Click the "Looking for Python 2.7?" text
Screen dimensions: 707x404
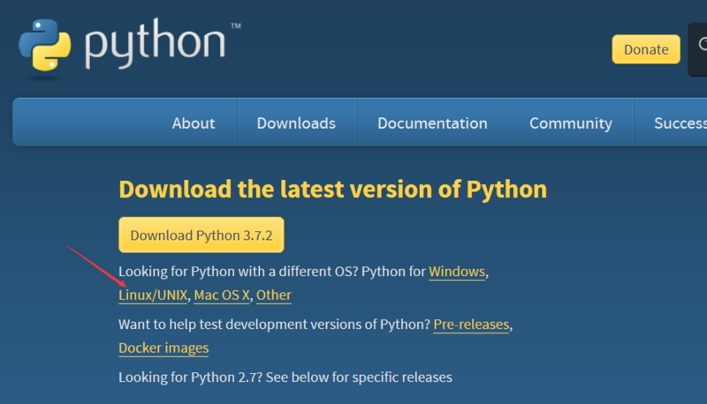285,378
